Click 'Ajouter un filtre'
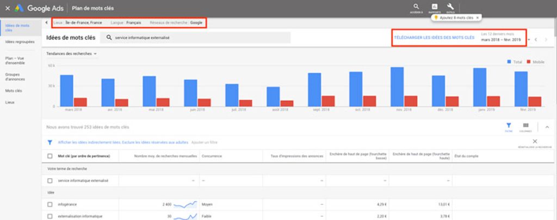Screen dimensions: 557x220 [x=205, y=143]
